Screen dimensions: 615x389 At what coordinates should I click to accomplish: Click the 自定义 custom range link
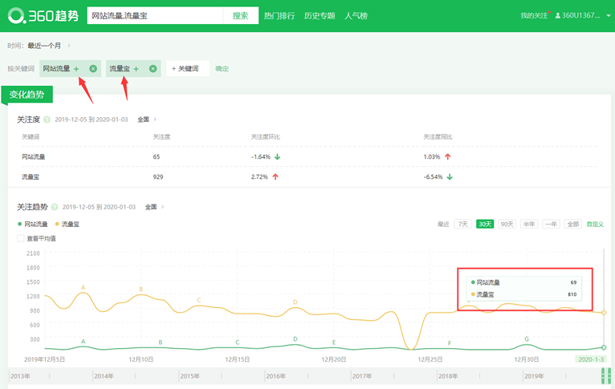[x=595, y=224]
